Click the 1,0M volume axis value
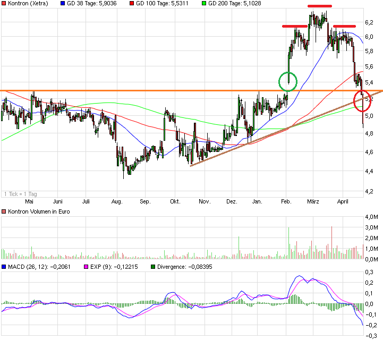The width and height of the screenshot is (383, 340). tap(371, 249)
